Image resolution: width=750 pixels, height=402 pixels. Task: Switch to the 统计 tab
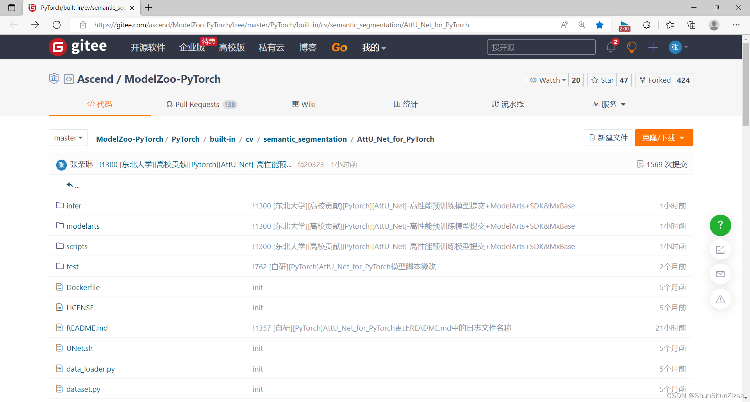click(x=405, y=104)
